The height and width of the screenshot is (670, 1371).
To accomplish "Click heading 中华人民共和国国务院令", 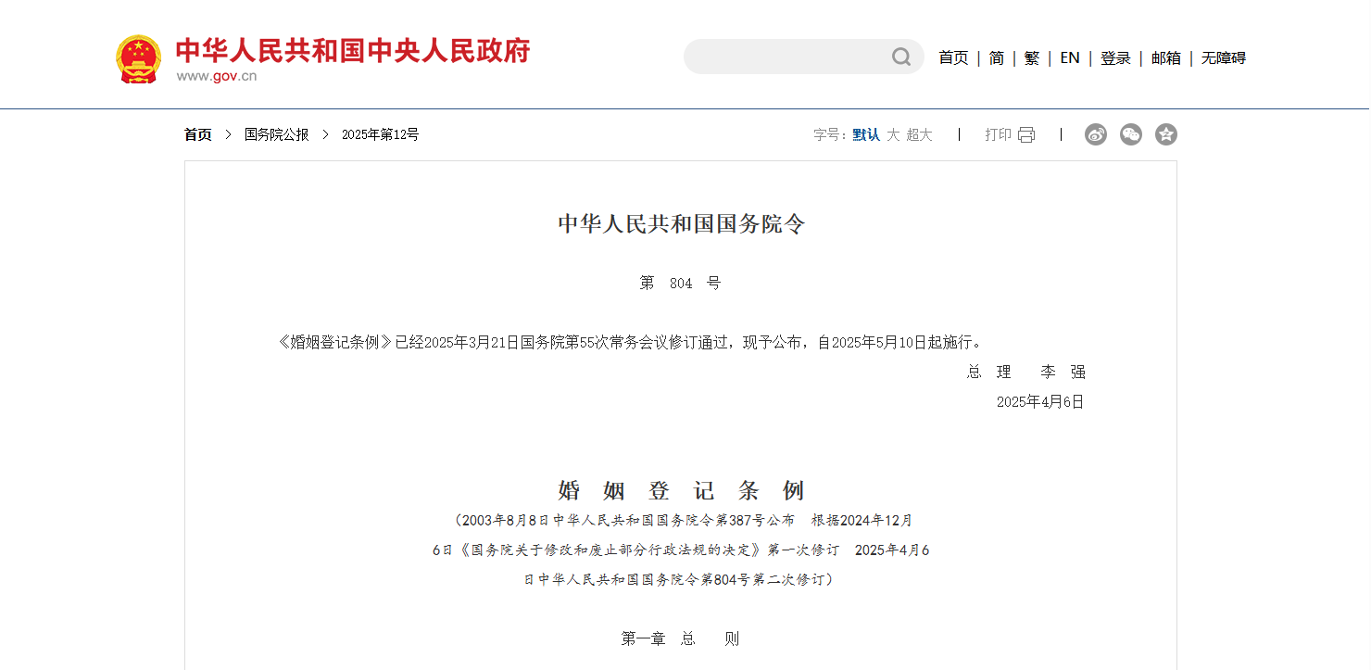I will coord(681,223).
